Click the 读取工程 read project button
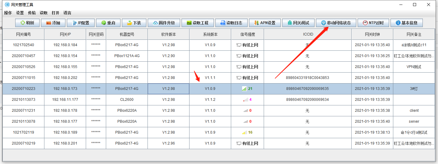The height and width of the screenshot is (164, 438). pos(197,23)
